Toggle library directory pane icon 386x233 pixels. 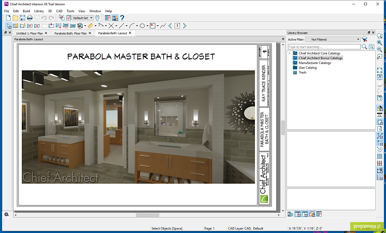coord(298,214)
